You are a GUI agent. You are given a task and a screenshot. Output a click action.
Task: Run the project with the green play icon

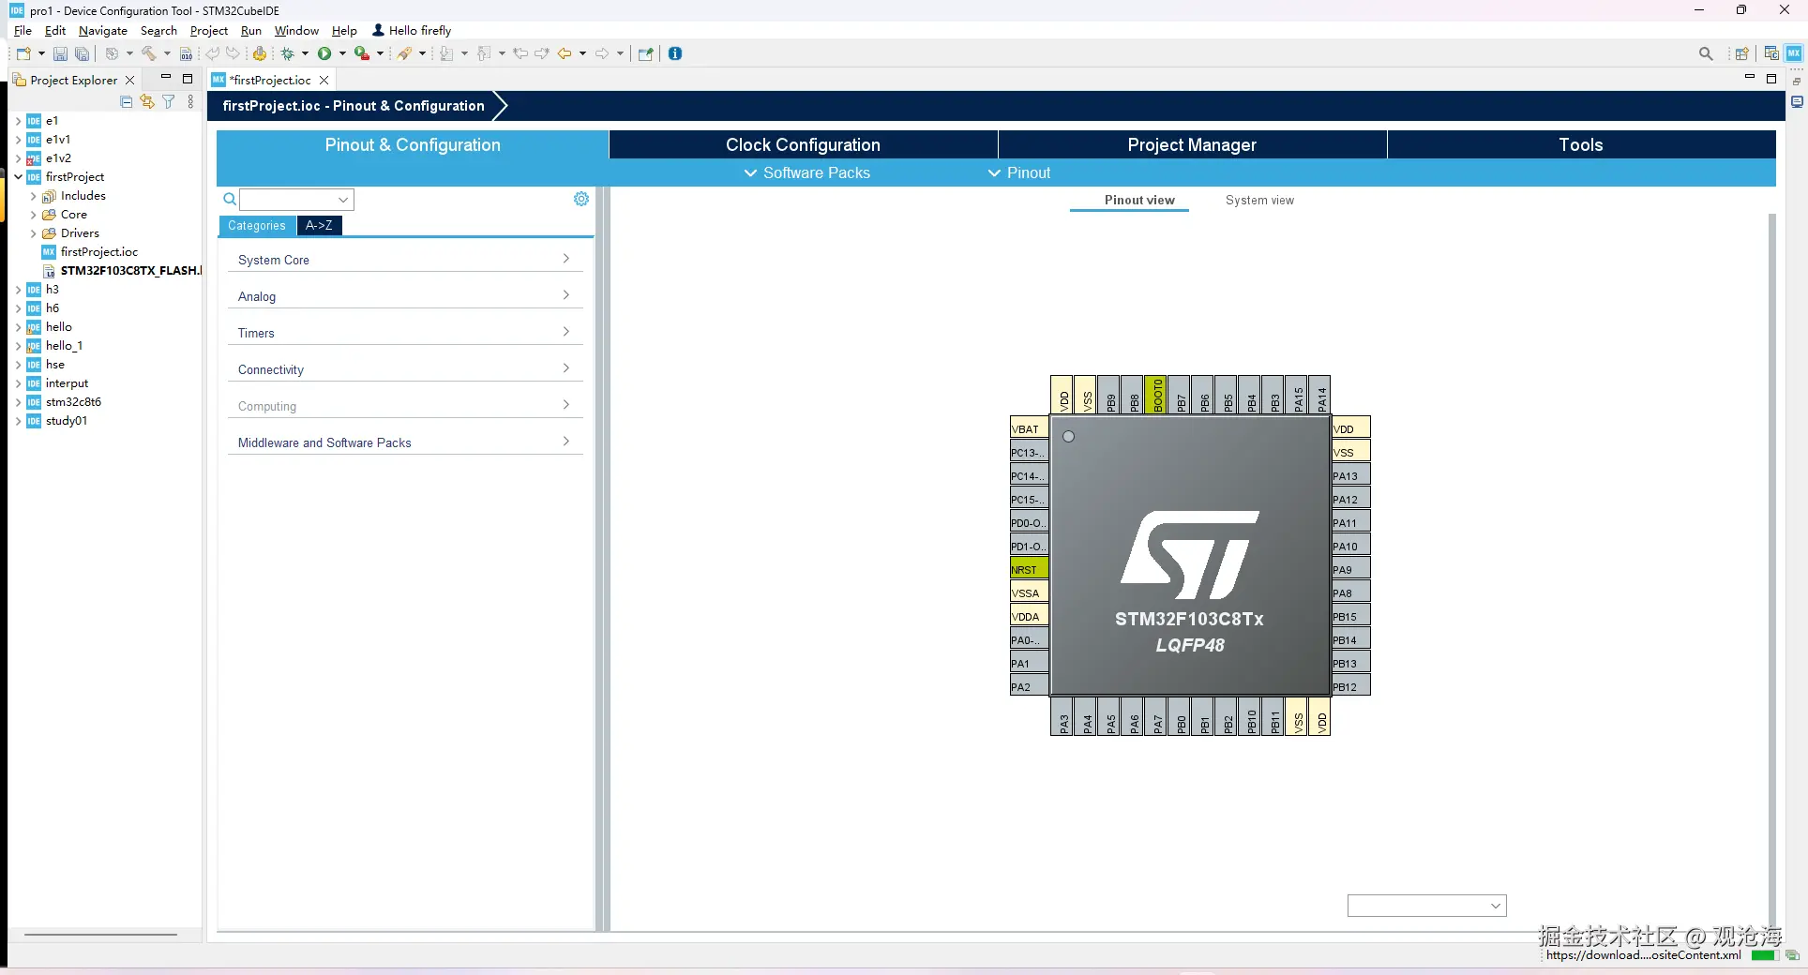coord(324,53)
